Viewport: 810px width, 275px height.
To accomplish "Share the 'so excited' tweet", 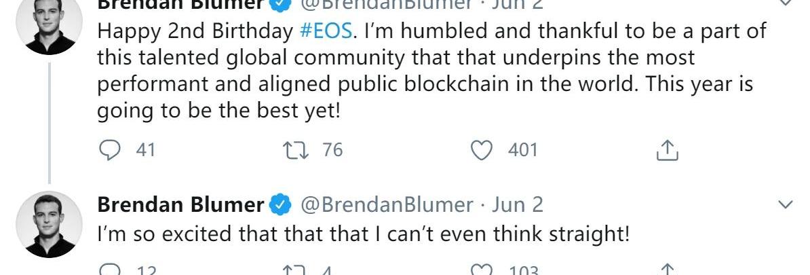I will [668, 270].
